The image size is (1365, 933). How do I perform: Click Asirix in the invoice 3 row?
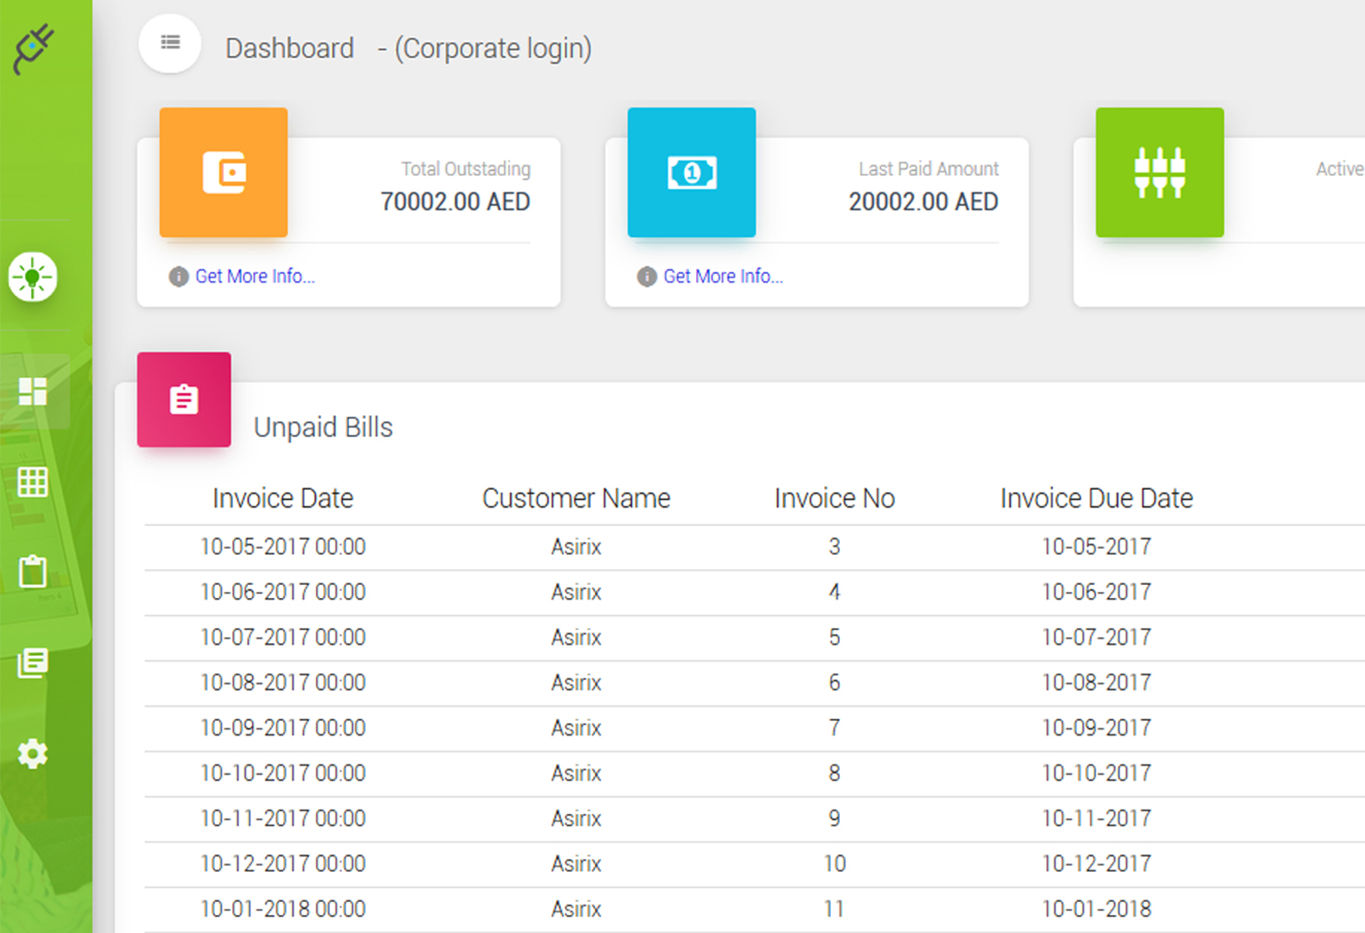coord(576,547)
